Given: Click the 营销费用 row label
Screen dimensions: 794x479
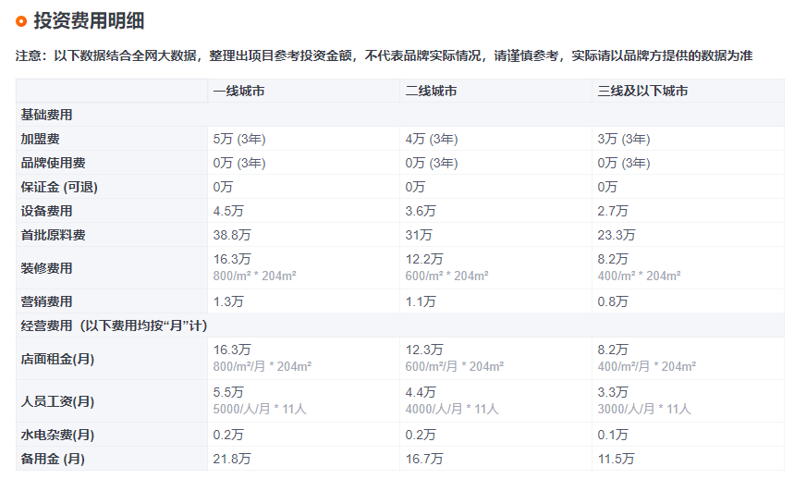Looking at the screenshot, I should (46, 301).
